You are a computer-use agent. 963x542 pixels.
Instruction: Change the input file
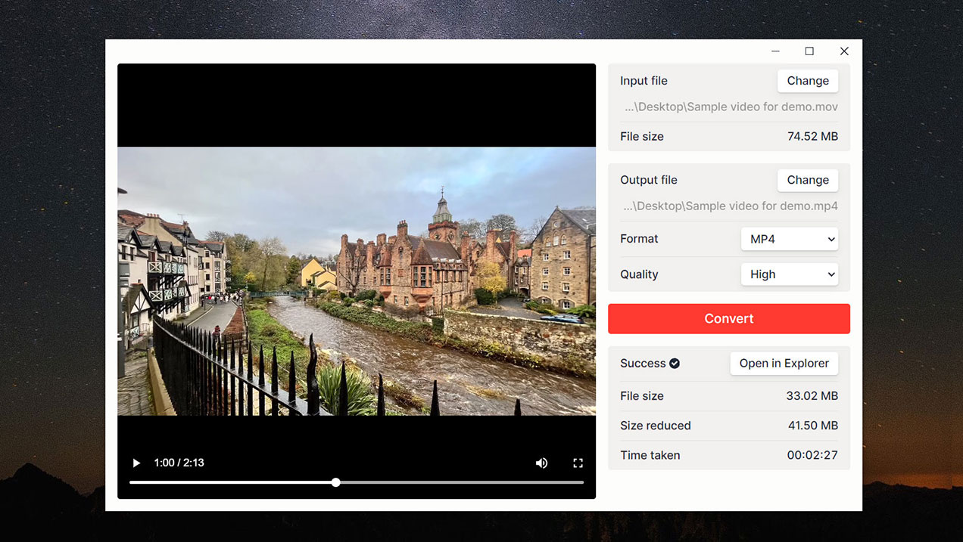tap(808, 81)
